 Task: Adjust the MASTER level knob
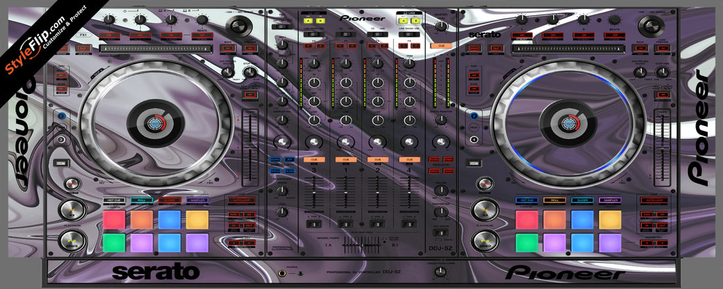[x=441, y=26]
